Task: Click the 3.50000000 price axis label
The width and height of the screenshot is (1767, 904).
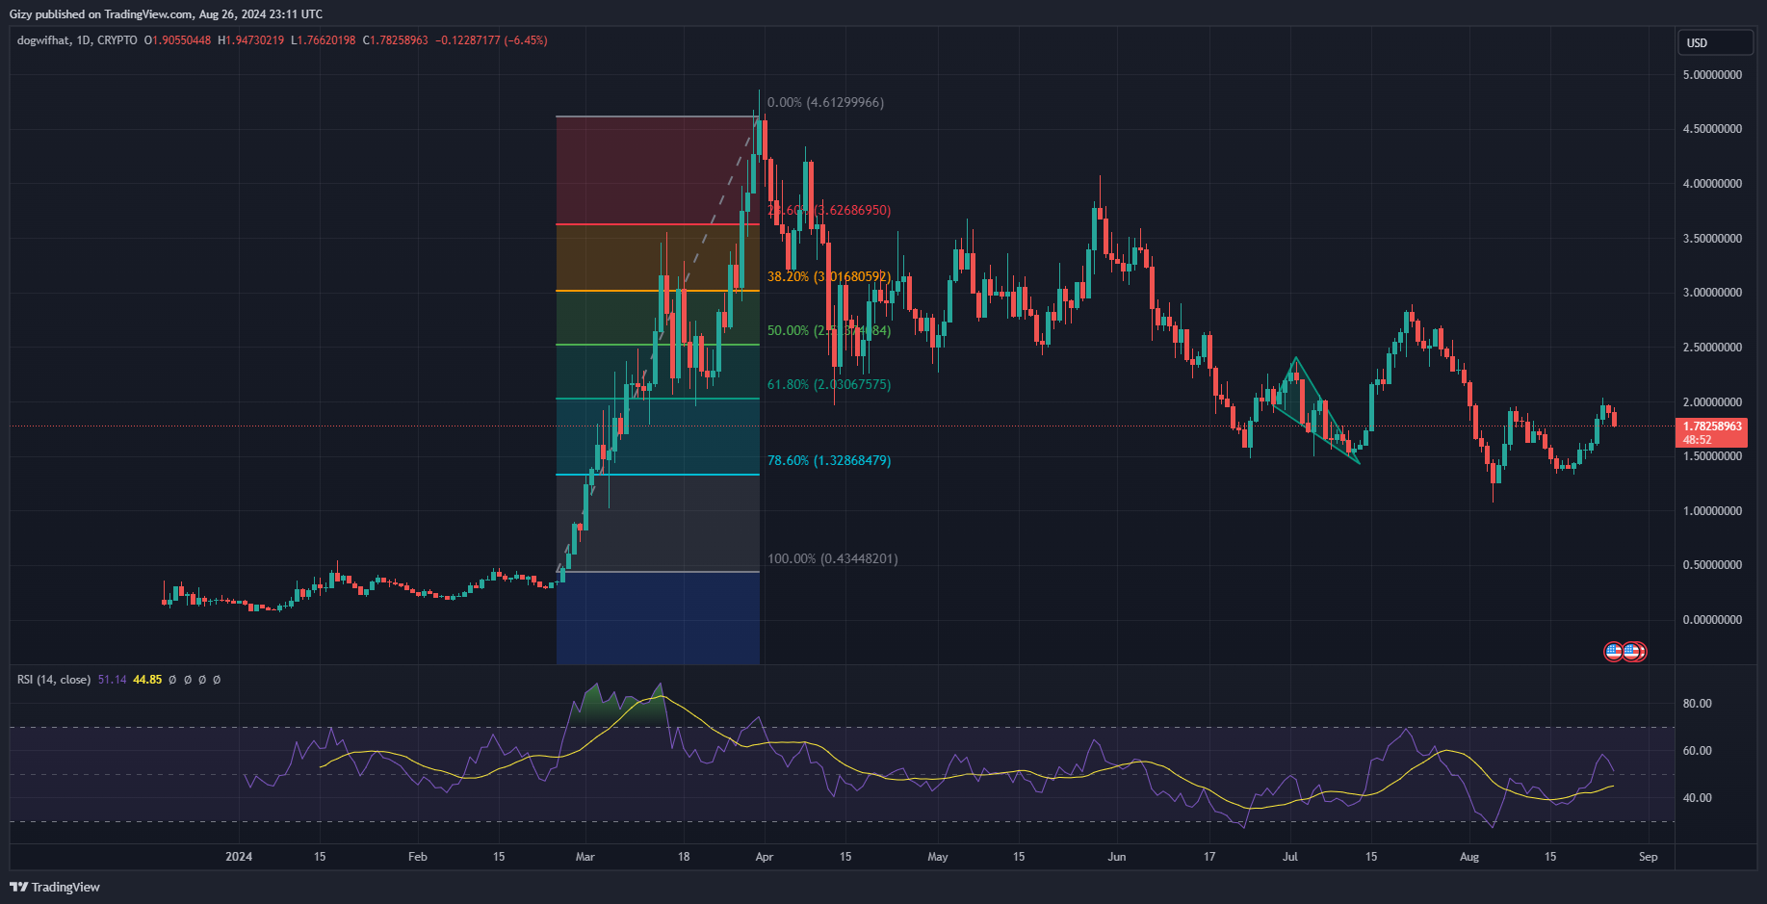Action: click(1712, 239)
